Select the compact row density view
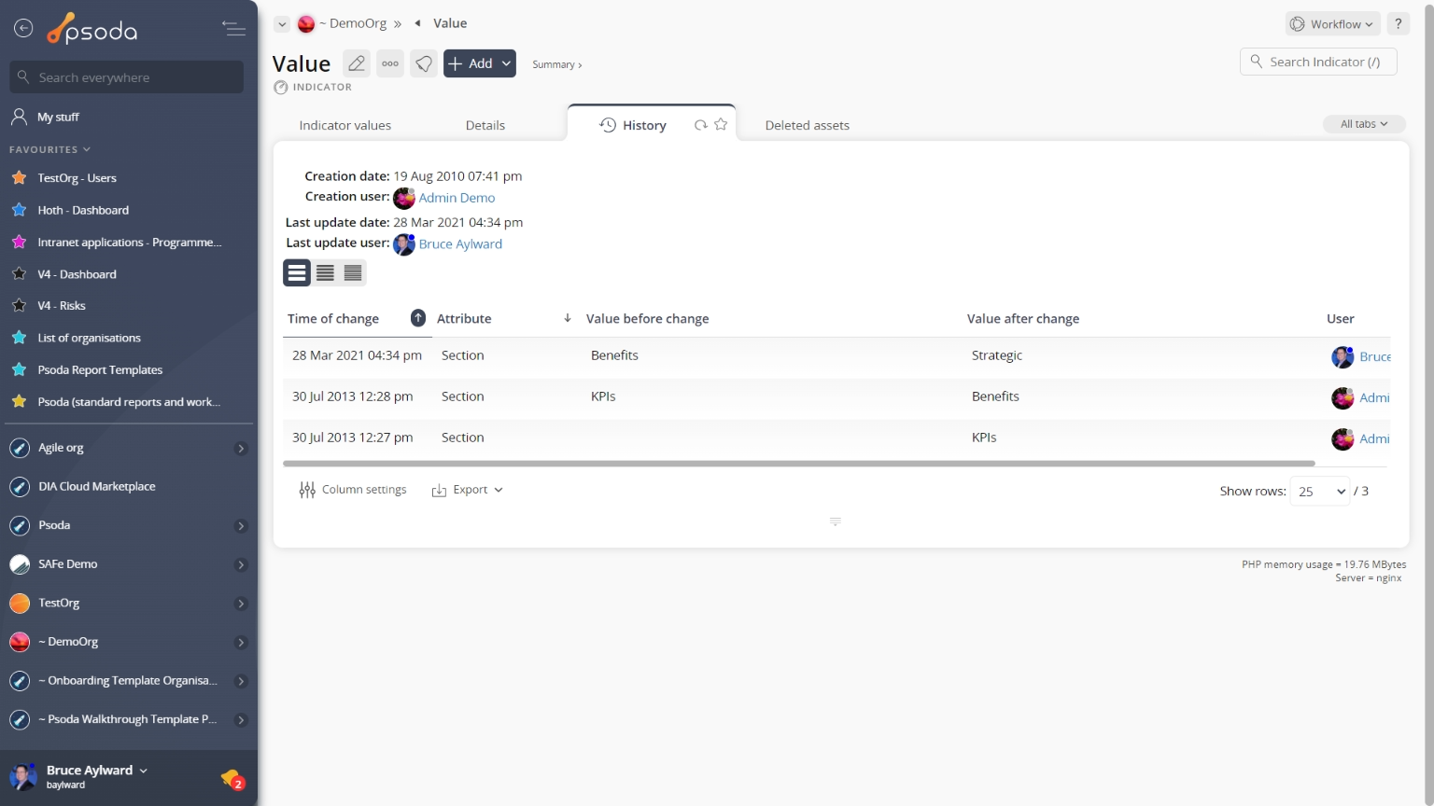The image size is (1434, 806). (x=353, y=272)
